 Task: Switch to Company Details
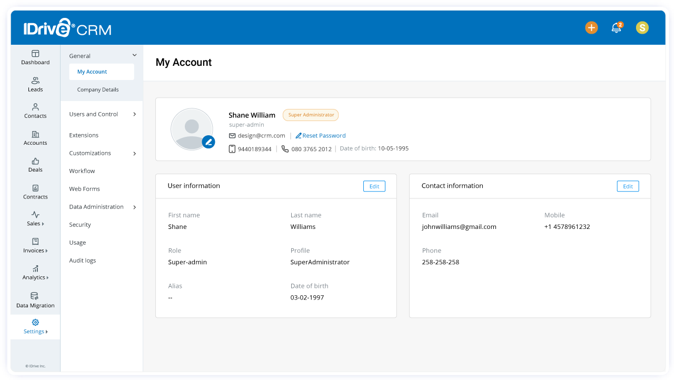pyautogui.click(x=97, y=89)
